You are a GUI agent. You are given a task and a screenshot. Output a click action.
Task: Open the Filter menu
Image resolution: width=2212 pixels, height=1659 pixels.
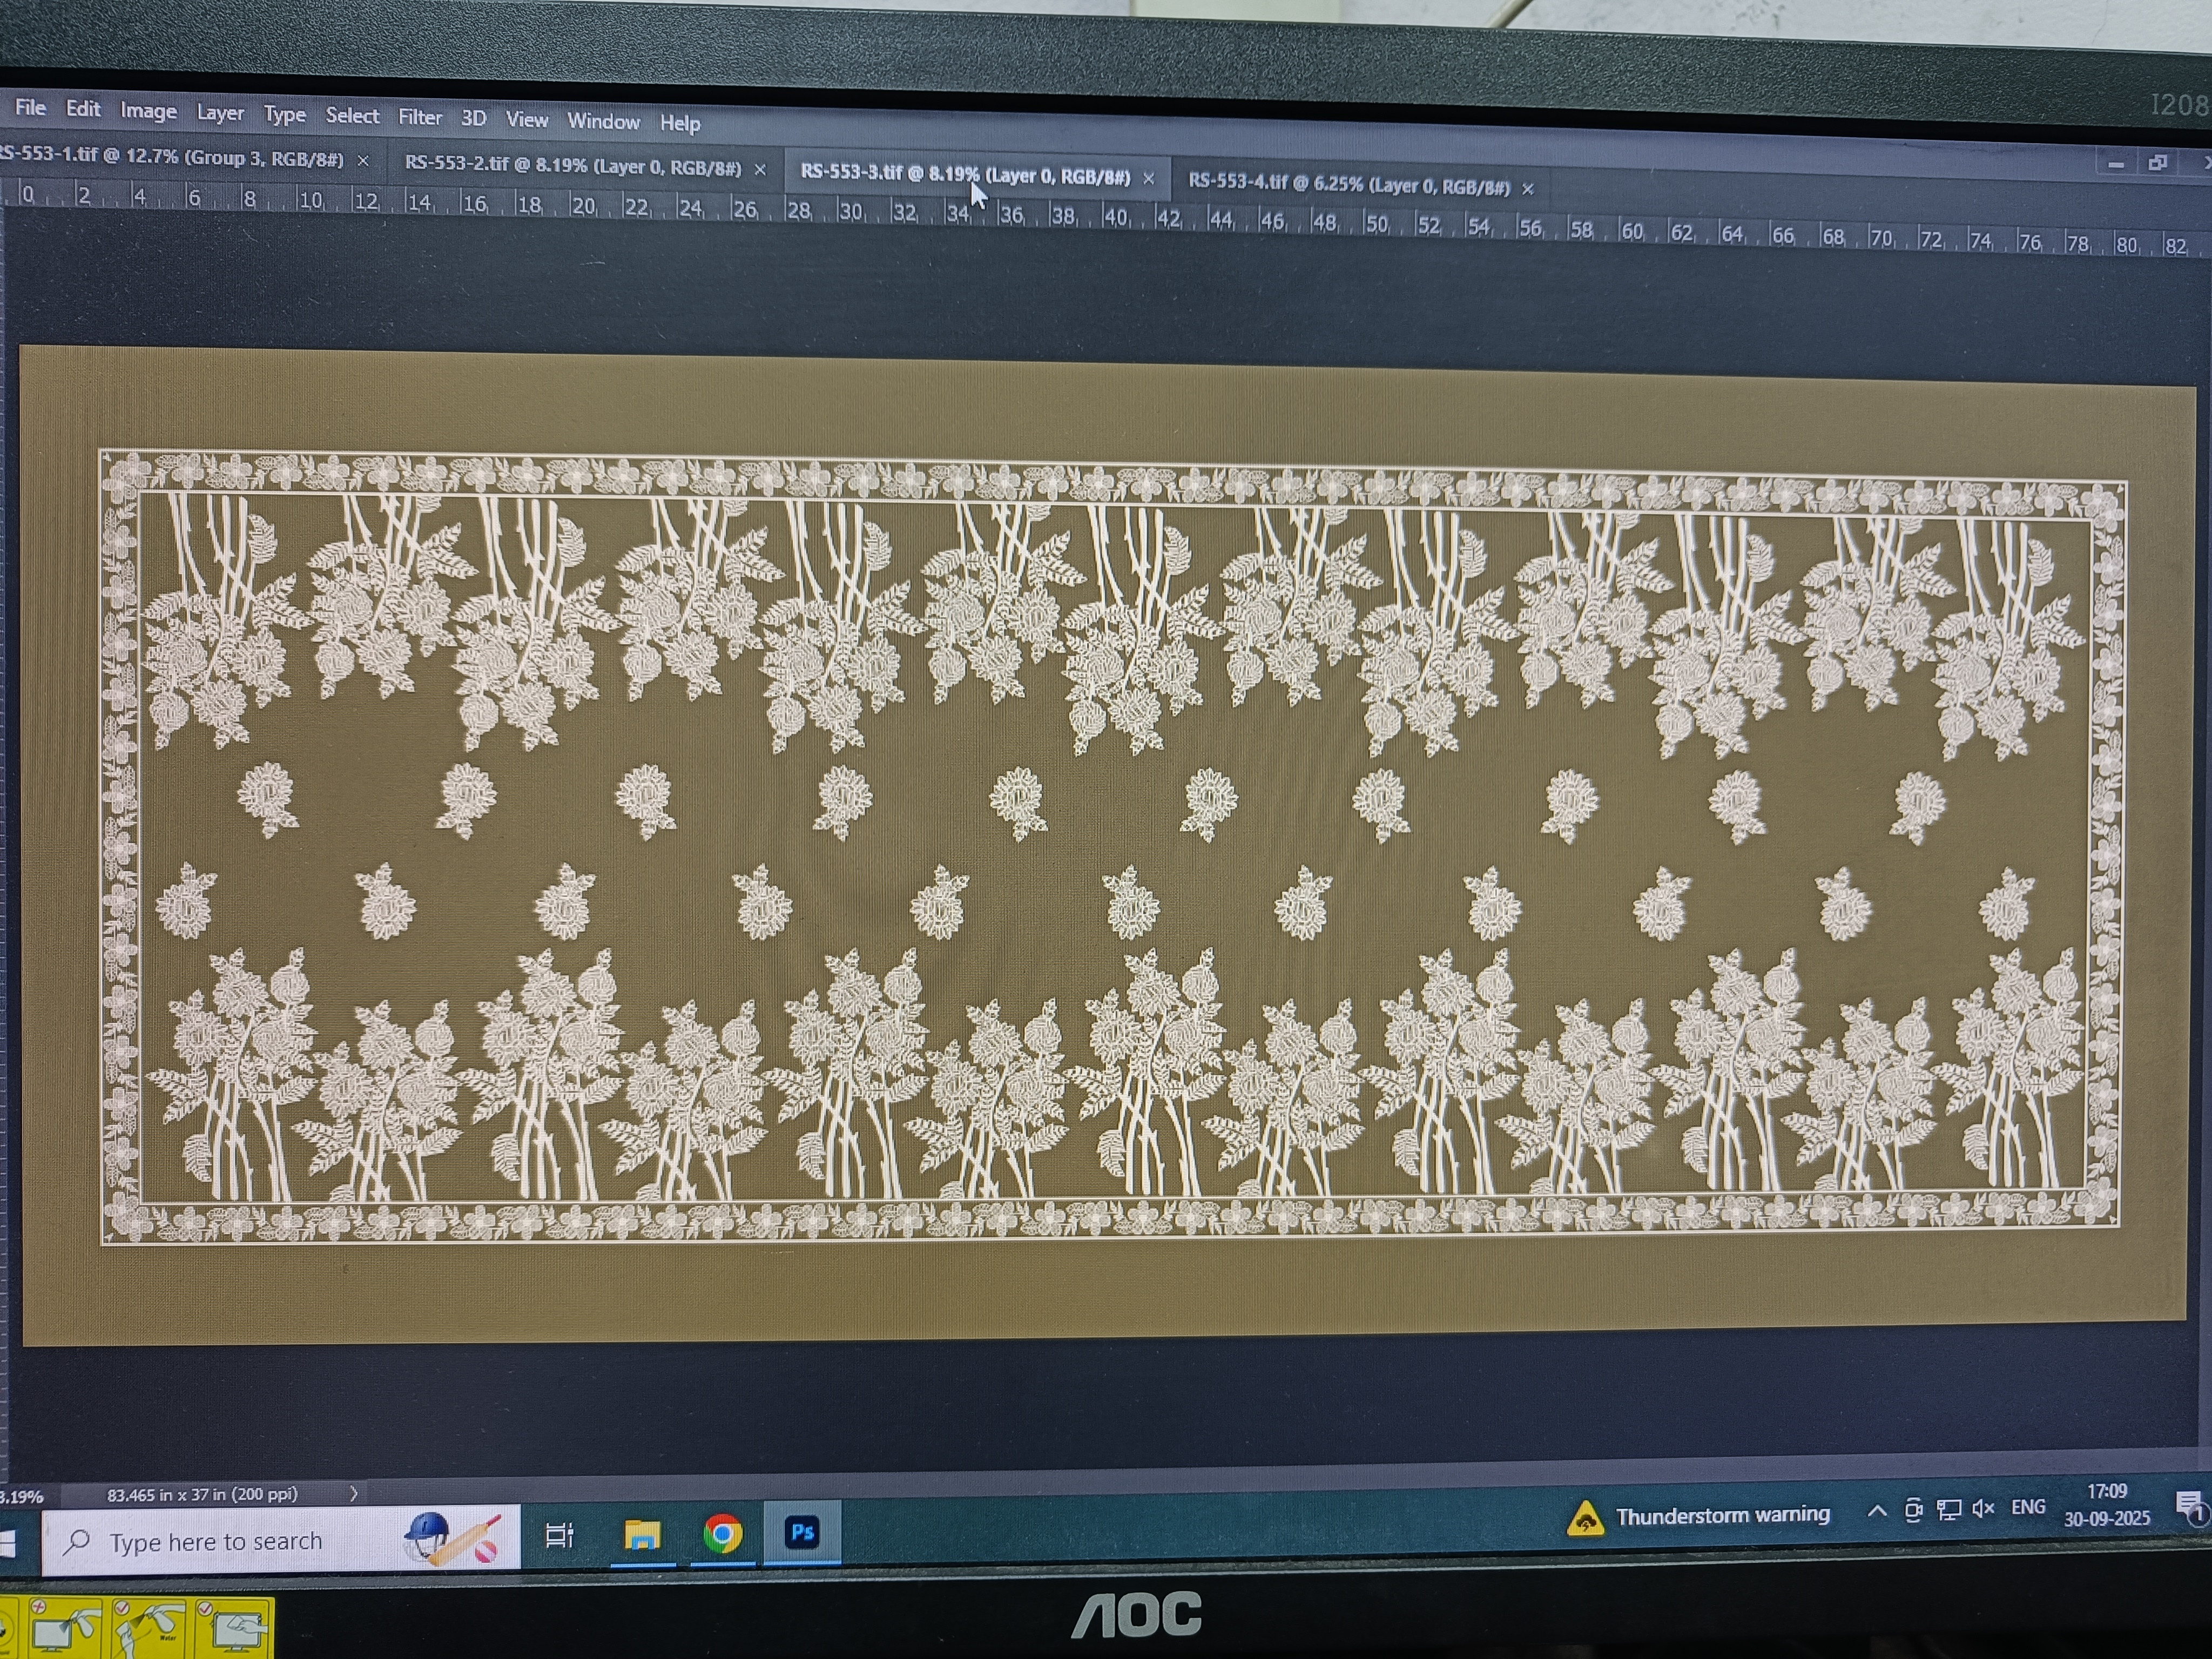(x=420, y=118)
